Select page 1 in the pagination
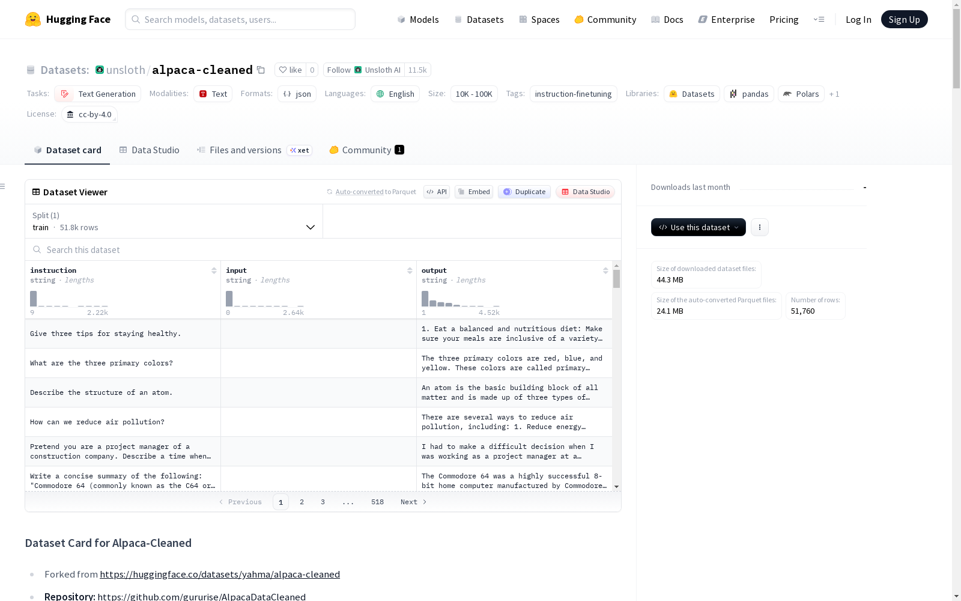The width and height of the screenshot is (961, 601). [280, 502]
